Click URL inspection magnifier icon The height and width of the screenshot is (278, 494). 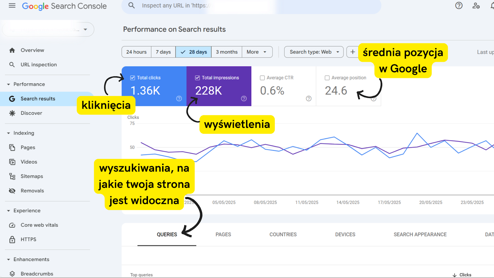tap(12, 65)
